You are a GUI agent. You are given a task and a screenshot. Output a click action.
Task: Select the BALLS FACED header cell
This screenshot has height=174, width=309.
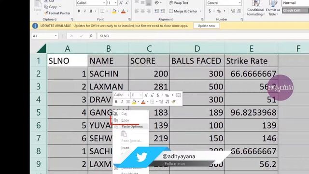point(197,61)
